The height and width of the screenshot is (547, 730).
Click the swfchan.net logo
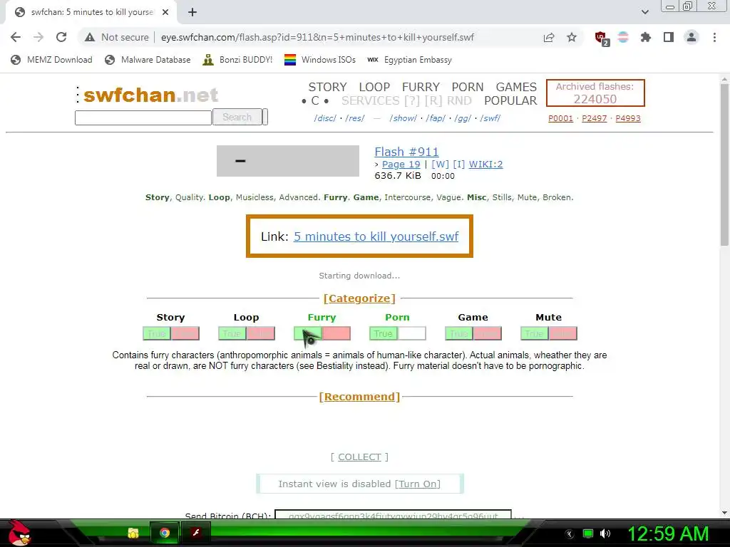pos(150,95)
